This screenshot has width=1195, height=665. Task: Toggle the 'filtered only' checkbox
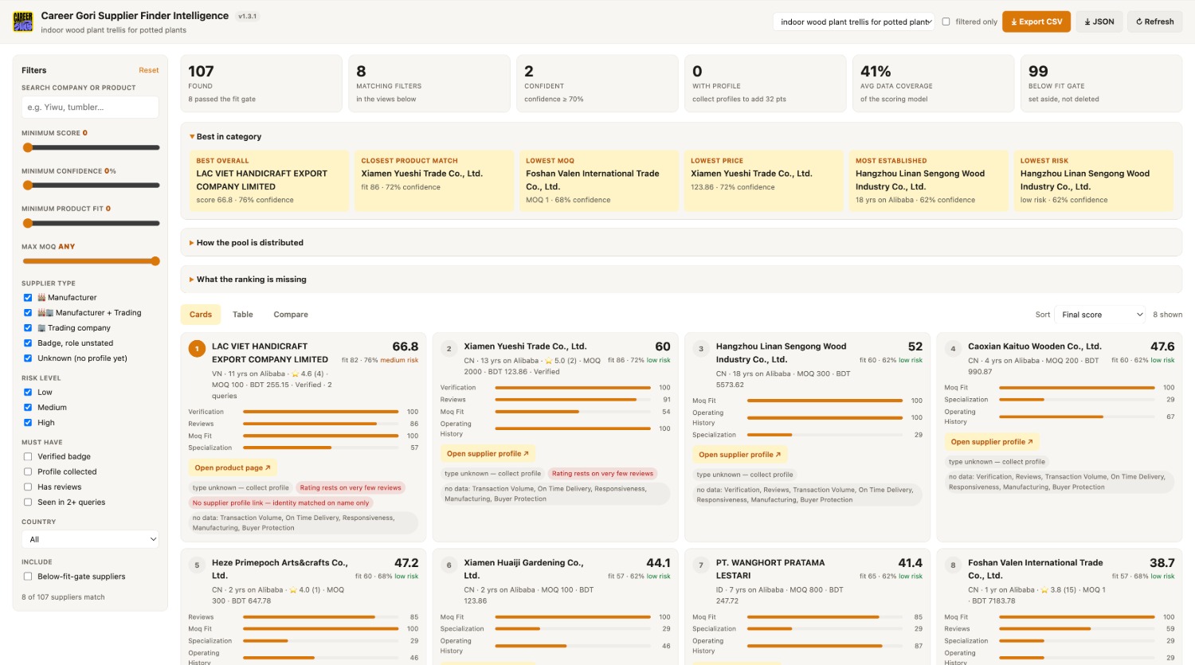[946, 22]
